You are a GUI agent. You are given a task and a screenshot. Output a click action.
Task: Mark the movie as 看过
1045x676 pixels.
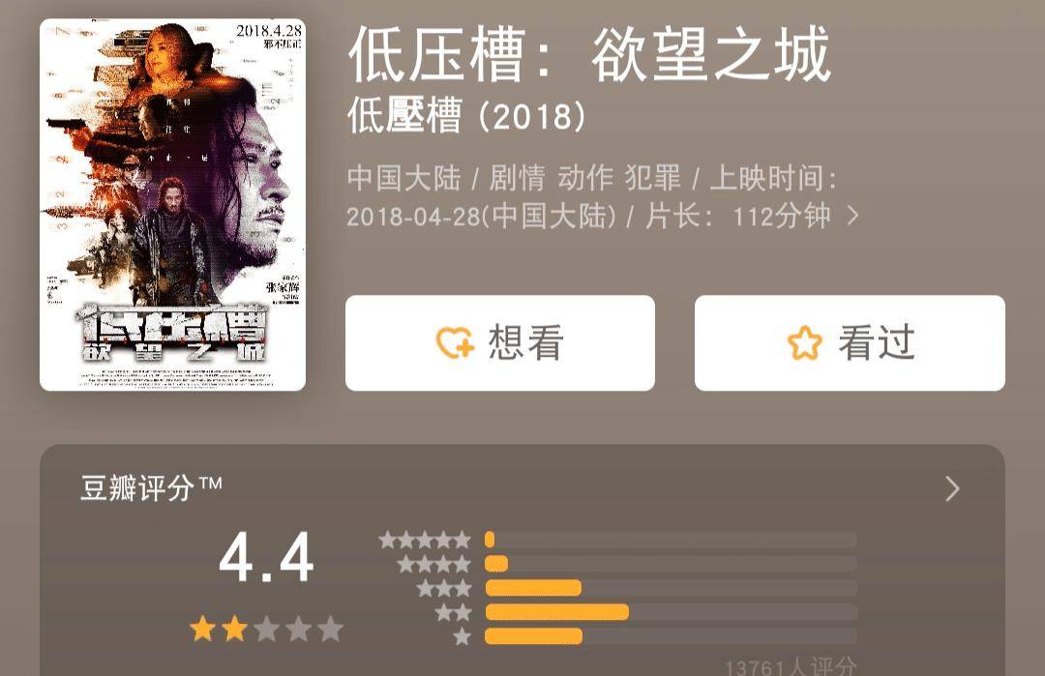tap(850, 343)
